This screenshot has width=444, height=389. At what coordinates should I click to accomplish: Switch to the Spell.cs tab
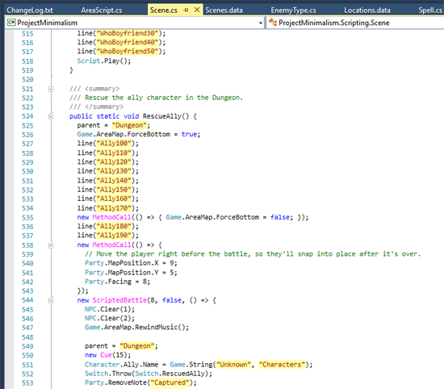pyautogui.click(x=430, y=10)
